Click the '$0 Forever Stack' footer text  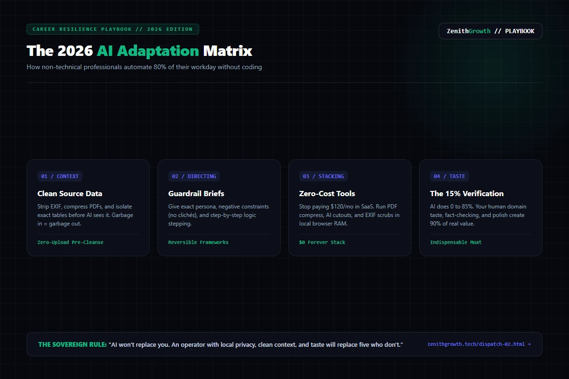[322, 242]
